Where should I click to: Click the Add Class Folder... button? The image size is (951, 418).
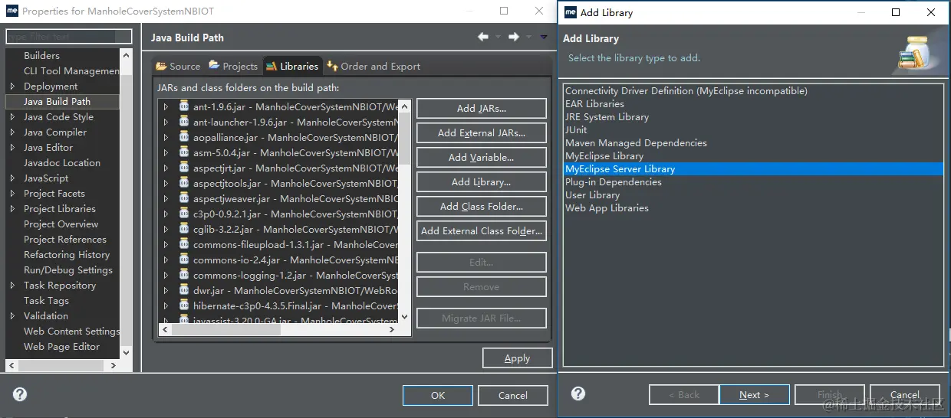[x=482, y=207]
